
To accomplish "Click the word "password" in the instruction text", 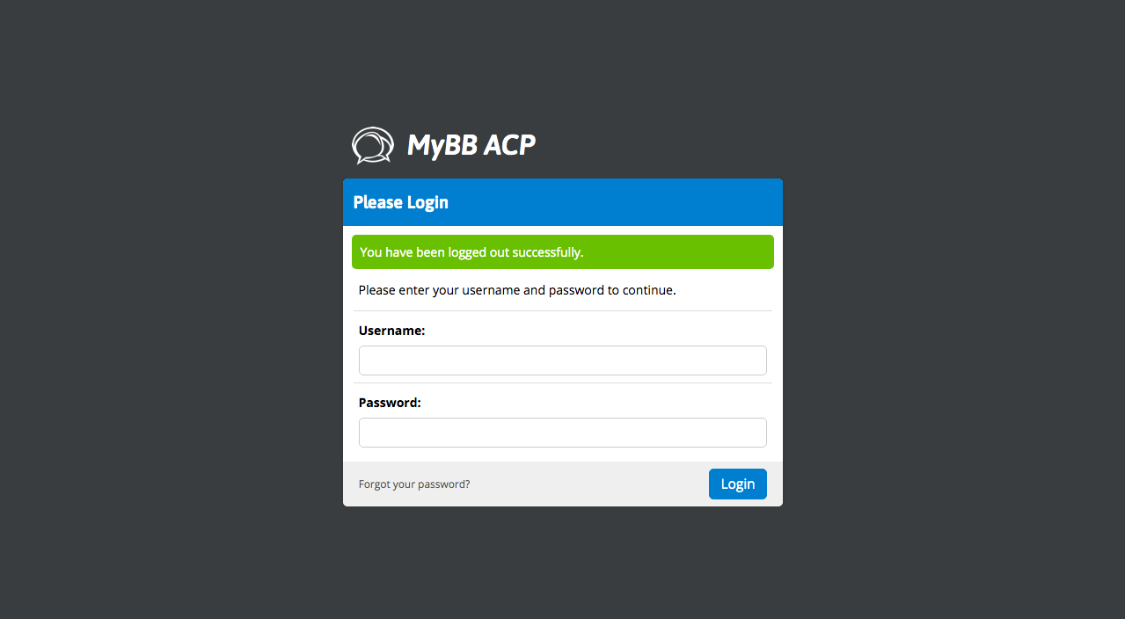I will 576,290.
